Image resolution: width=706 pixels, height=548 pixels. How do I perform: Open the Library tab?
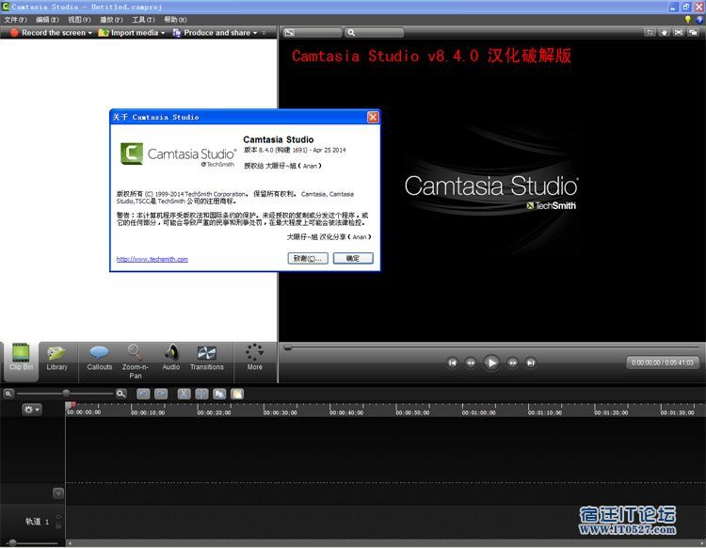[x=56, y=358]
